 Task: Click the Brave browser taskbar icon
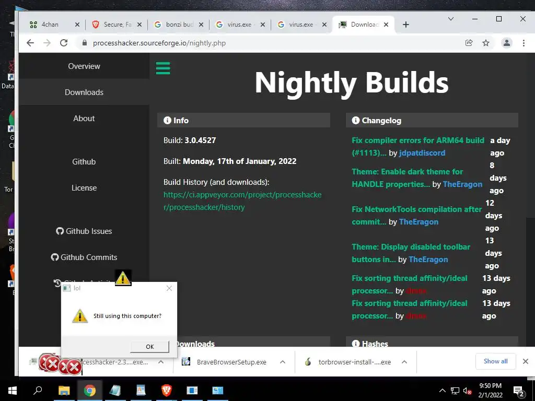tap(167, 391)
